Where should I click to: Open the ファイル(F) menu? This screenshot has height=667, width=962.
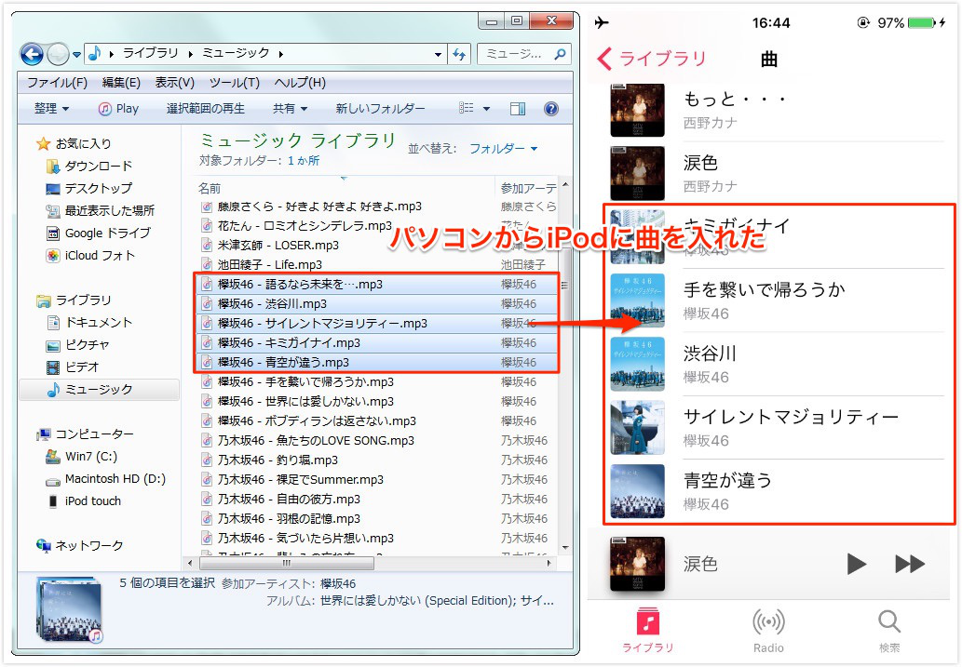57,82
